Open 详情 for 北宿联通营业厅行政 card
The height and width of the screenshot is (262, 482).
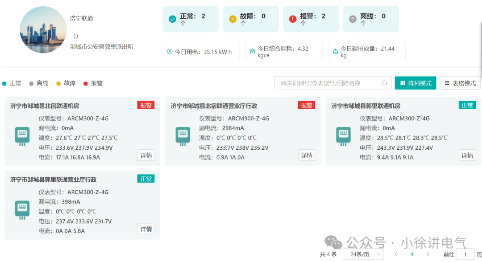coord(307,155)
